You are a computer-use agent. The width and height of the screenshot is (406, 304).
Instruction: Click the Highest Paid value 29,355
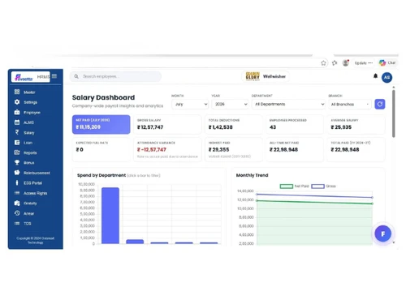(218, 149)
